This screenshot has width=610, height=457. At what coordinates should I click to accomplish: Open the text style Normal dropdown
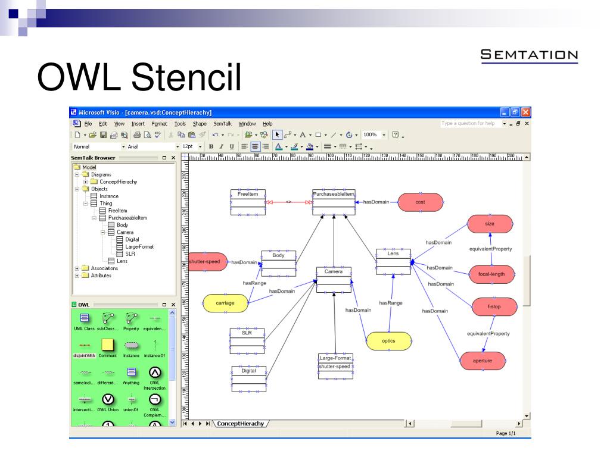123,147
